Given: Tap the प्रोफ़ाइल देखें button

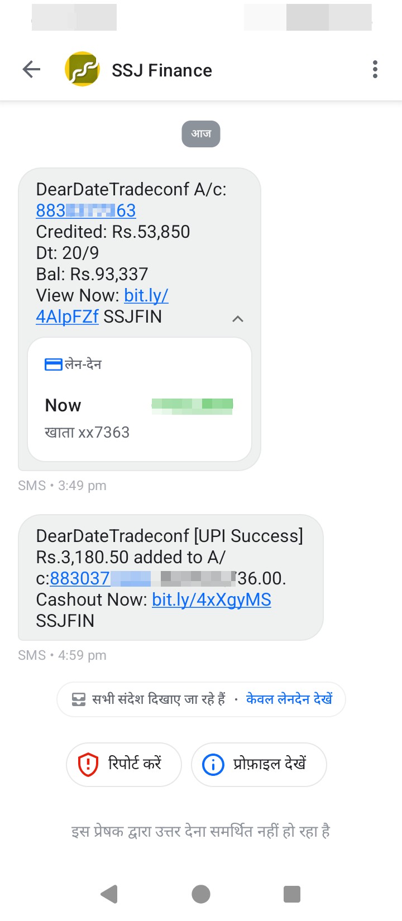Looking at the screenshot, I should point(259,764).
